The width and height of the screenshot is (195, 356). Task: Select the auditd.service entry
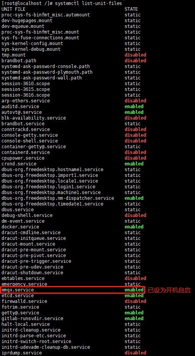click(x=20, y=107)
